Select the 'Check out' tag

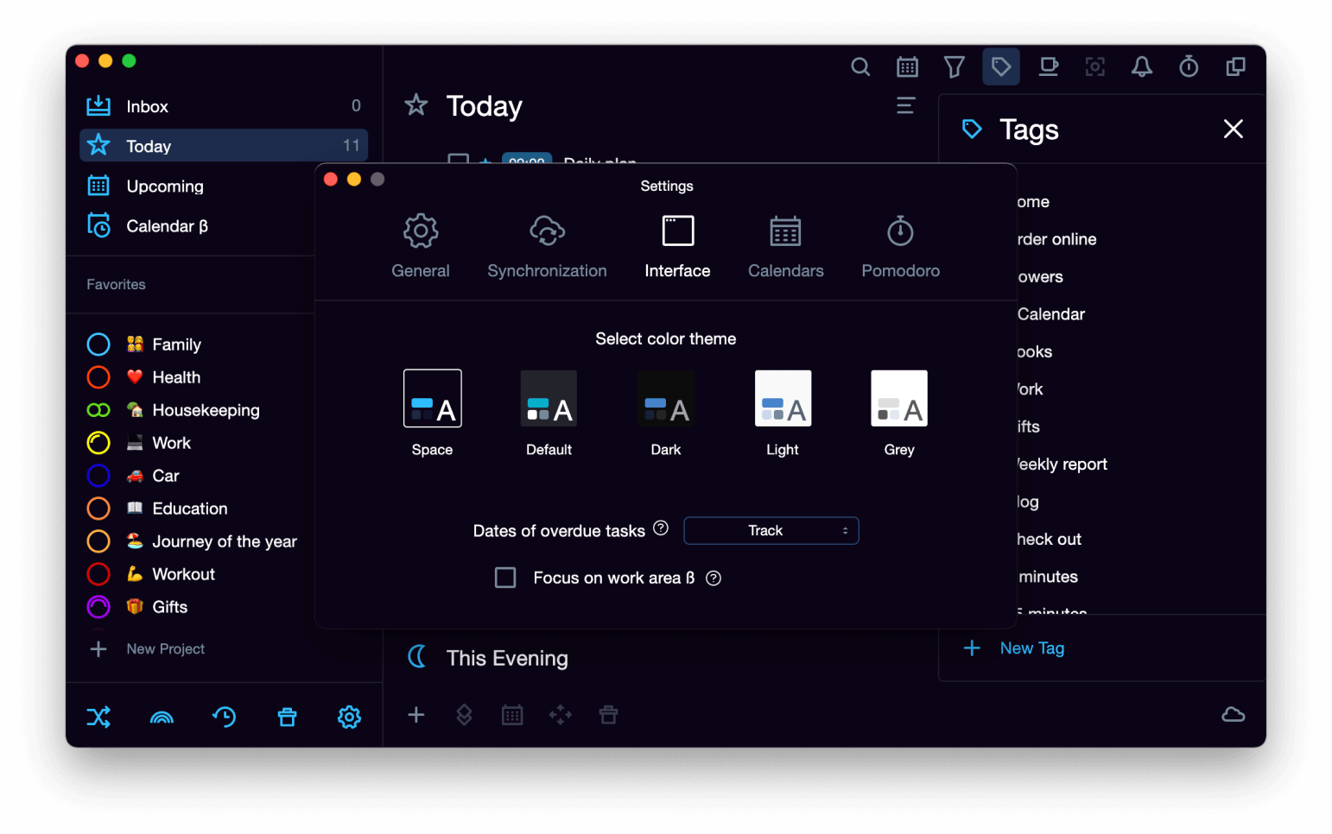click(x=1050, y=540)
